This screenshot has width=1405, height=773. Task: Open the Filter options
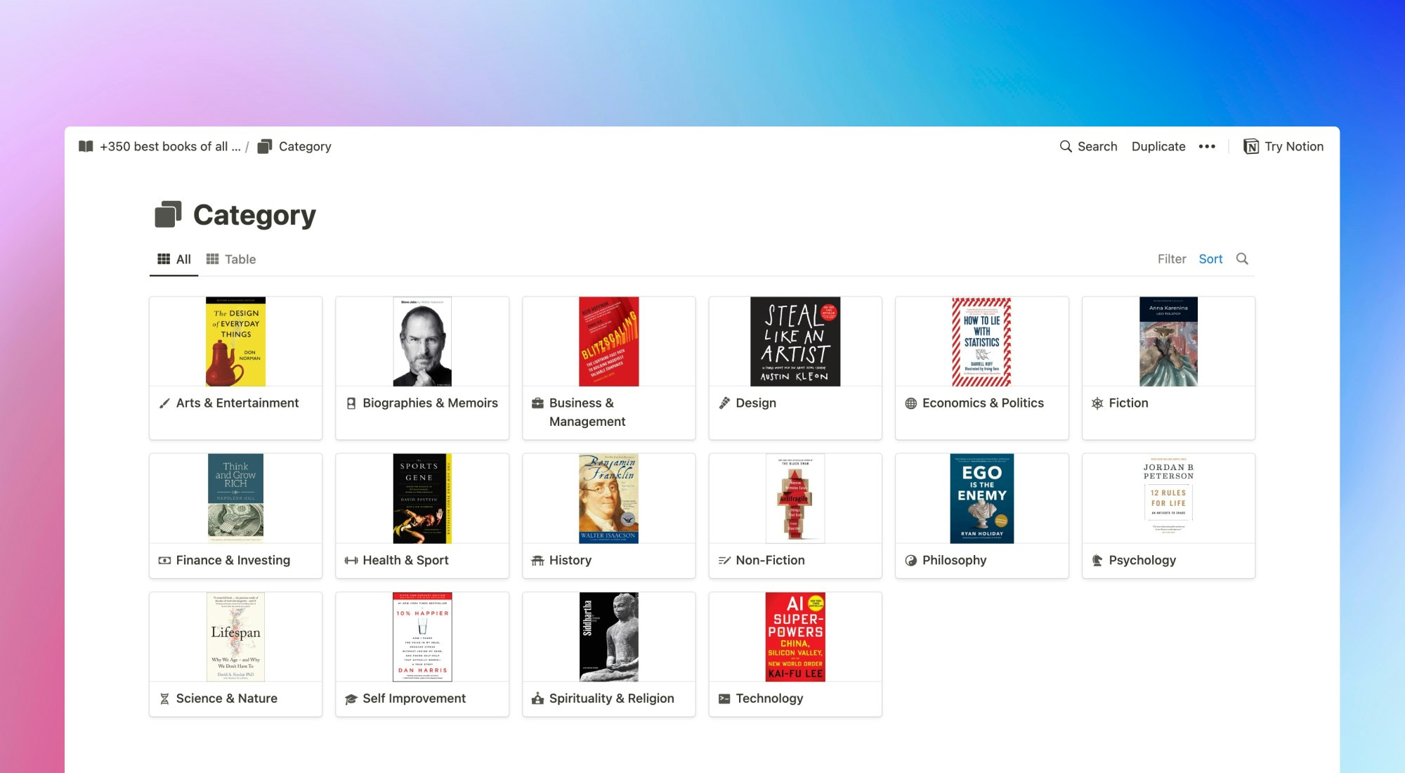(x=1172, y=259)
